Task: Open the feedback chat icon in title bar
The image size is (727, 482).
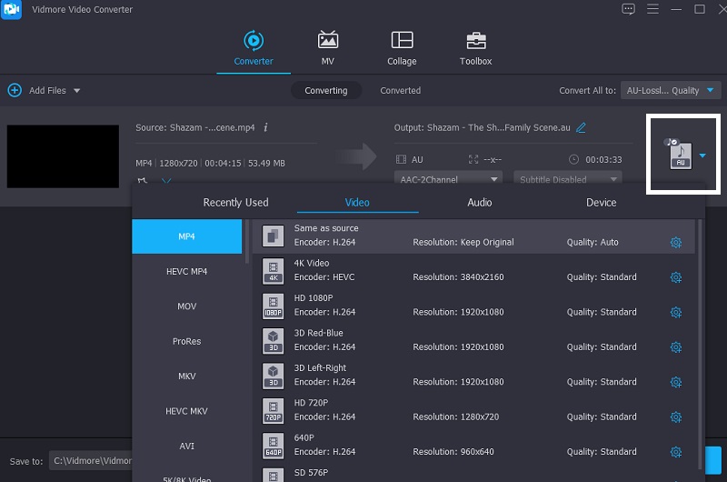Action: click(x=628, y=9)
